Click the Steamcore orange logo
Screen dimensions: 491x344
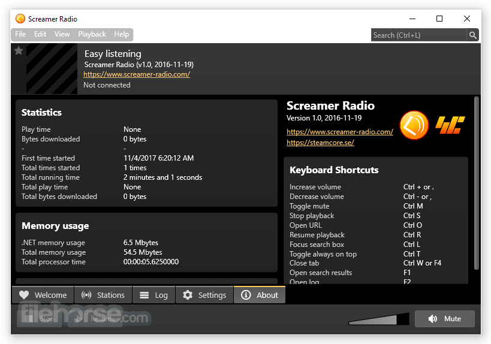click(x=450, y=125)
